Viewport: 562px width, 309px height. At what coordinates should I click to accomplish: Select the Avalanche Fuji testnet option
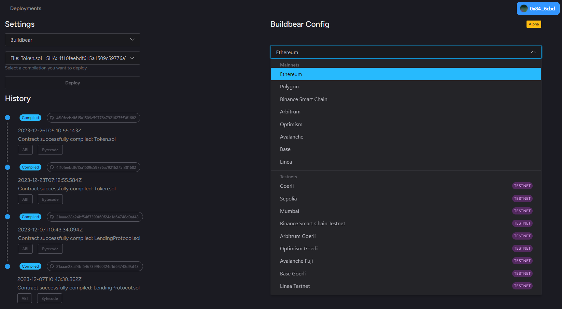coord(406,261)
